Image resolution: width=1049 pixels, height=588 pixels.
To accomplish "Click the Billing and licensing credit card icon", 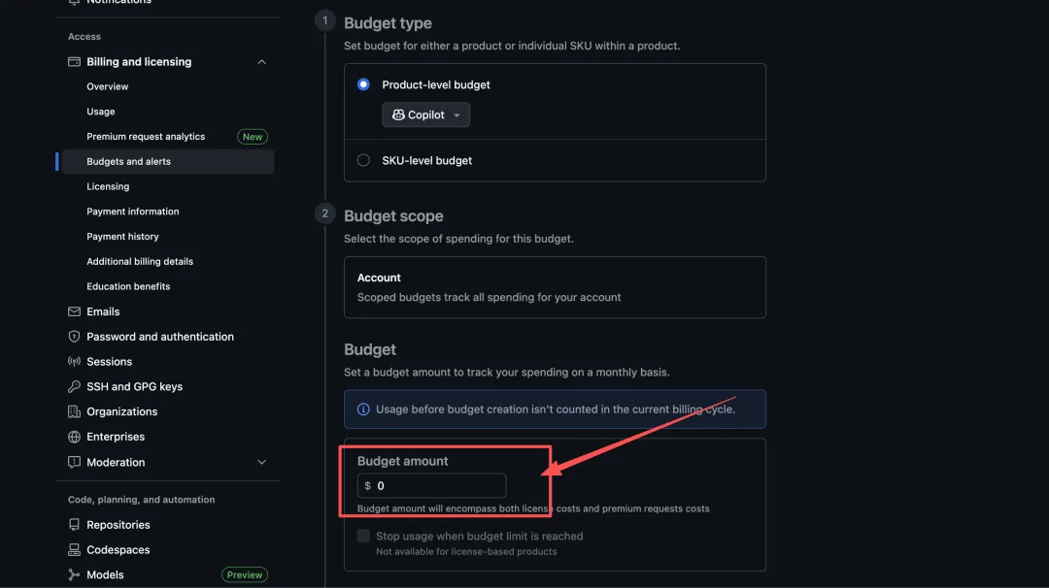I will pyautogui.click(x=74, y=62).
